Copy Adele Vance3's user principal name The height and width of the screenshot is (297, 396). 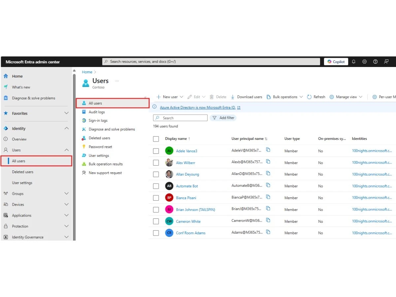click(268, 150)
